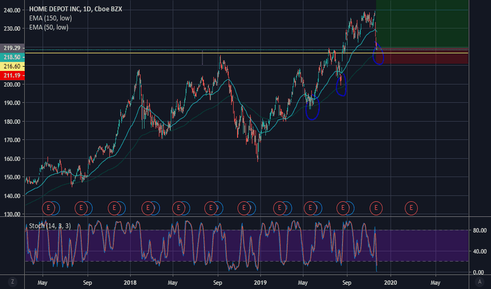Open the earnings E marker for November 2017
This screenshot has height=289, width=491.
click(x=114, y=208)
